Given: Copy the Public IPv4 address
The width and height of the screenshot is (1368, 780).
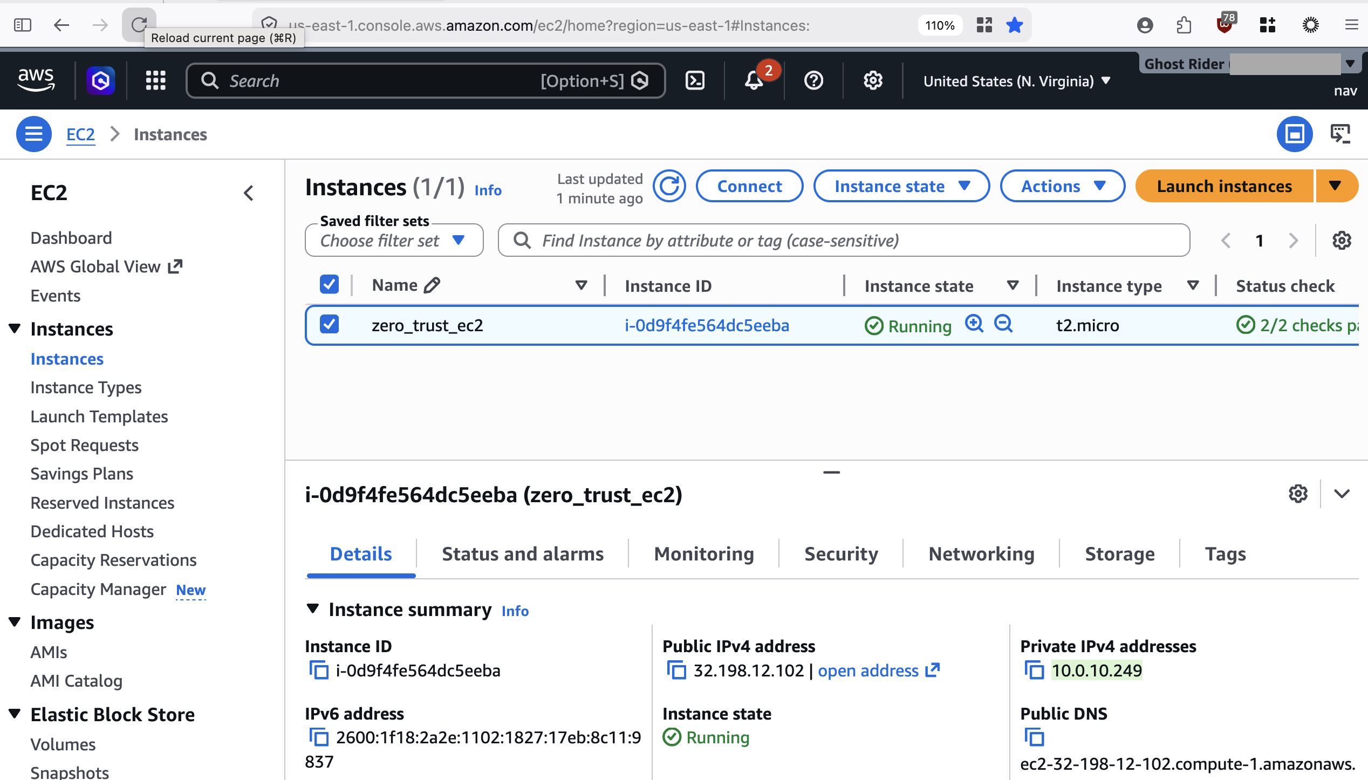Looking at the screenshot, I should (676, 670).
